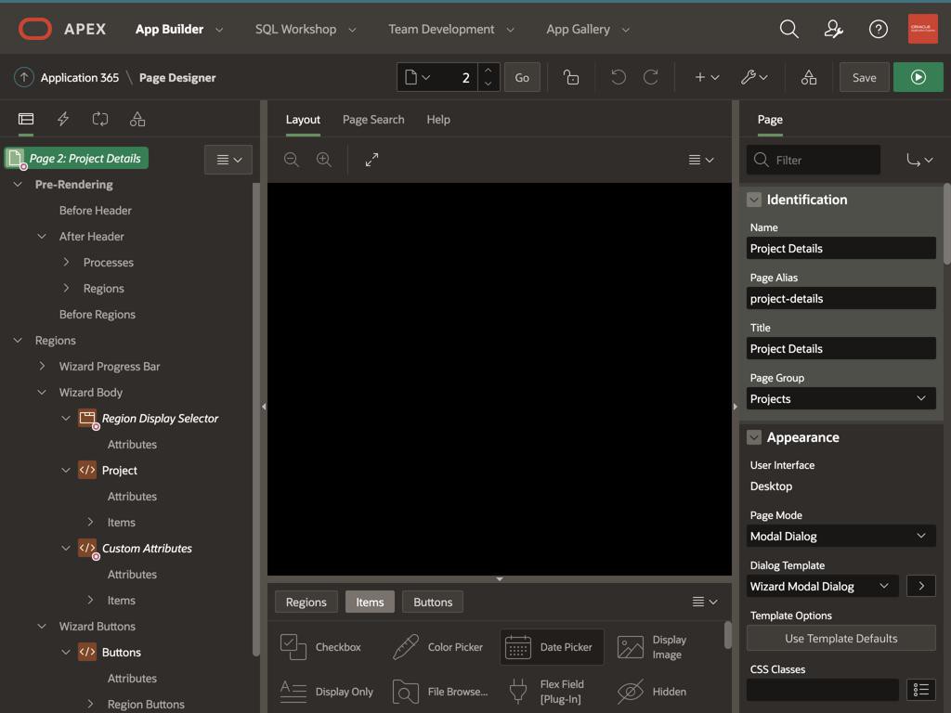Viewport: 951px width, 713px height.
Task: Expand the Wizard Progress Bar node
Action: coord(42,367)
